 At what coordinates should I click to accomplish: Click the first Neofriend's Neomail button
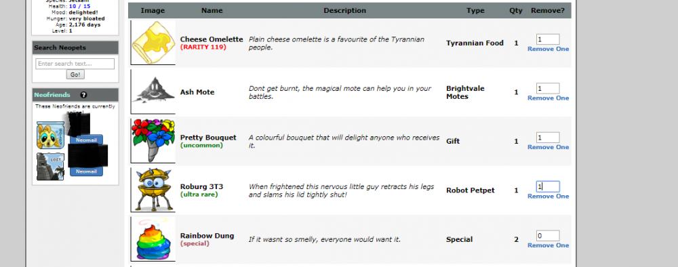[86, 140]
